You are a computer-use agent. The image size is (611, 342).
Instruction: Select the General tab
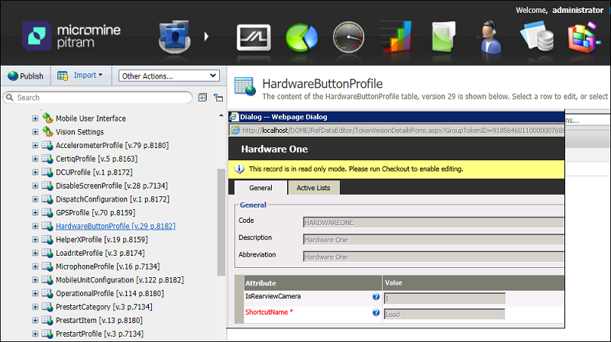point(260,188)
